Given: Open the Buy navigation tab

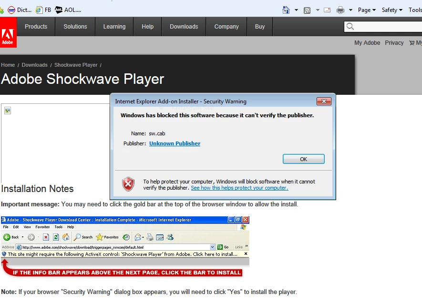Looking at the screenshot, I should click(x=260, y=27).
